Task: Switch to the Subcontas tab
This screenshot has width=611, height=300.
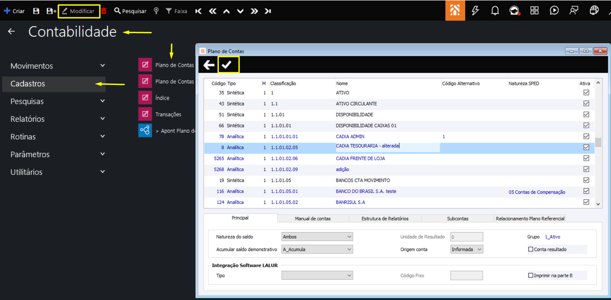Action: (457, 218)
